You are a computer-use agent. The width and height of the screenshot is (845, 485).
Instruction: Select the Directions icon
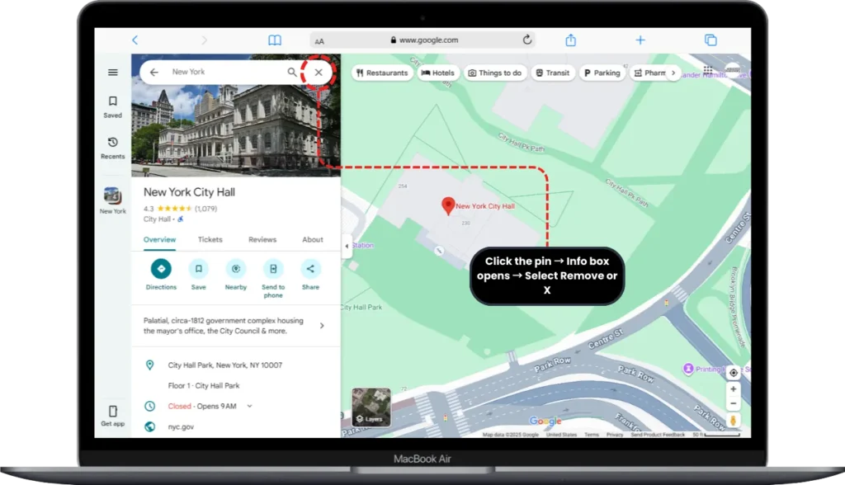pos(161,267)
